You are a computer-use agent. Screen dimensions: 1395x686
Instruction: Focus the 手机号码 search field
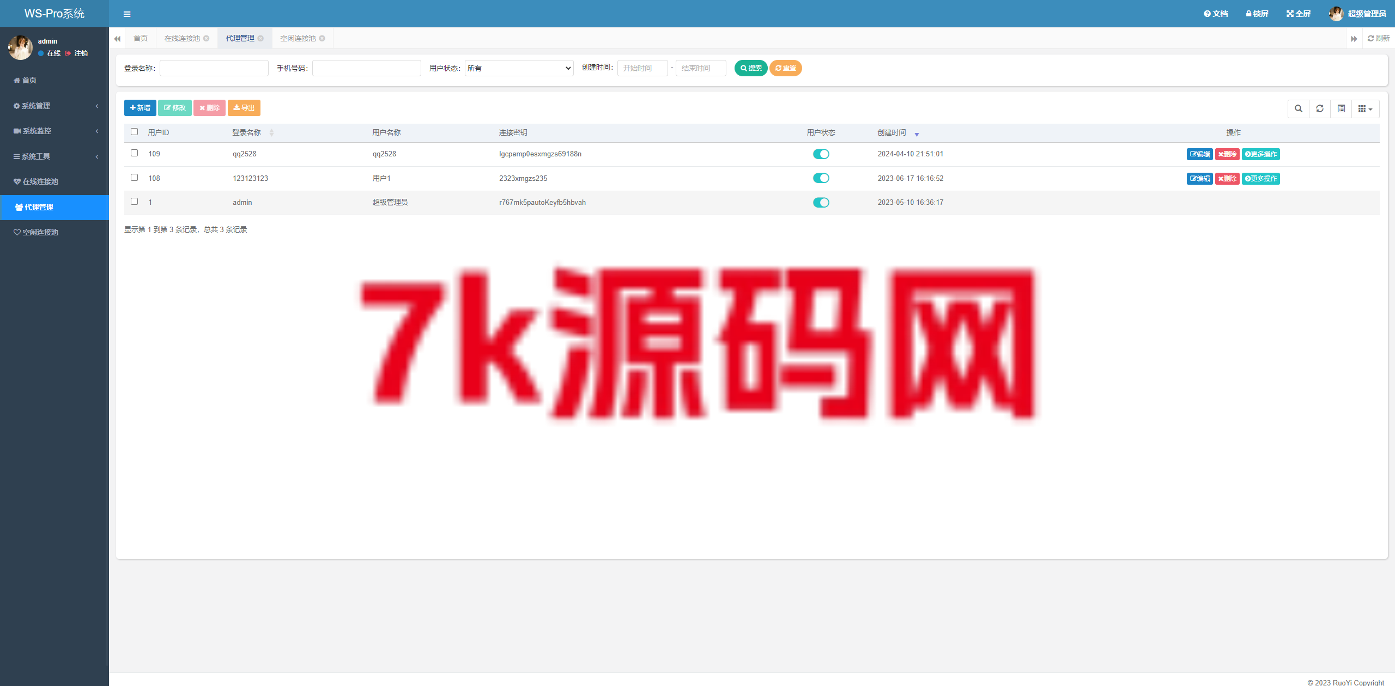[367, 68]
